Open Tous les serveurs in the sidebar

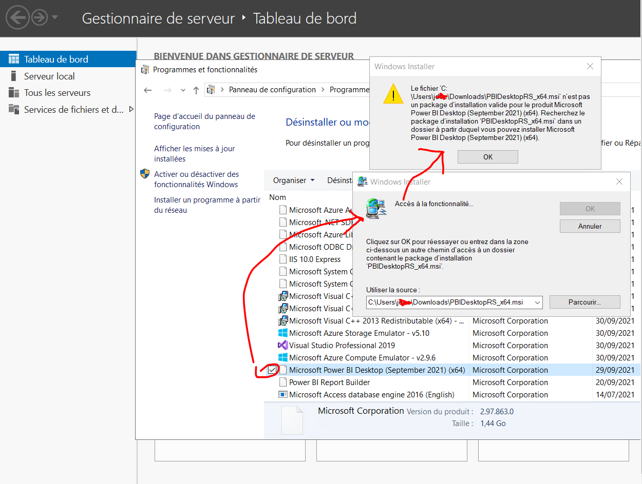click(x=57, y=93)
